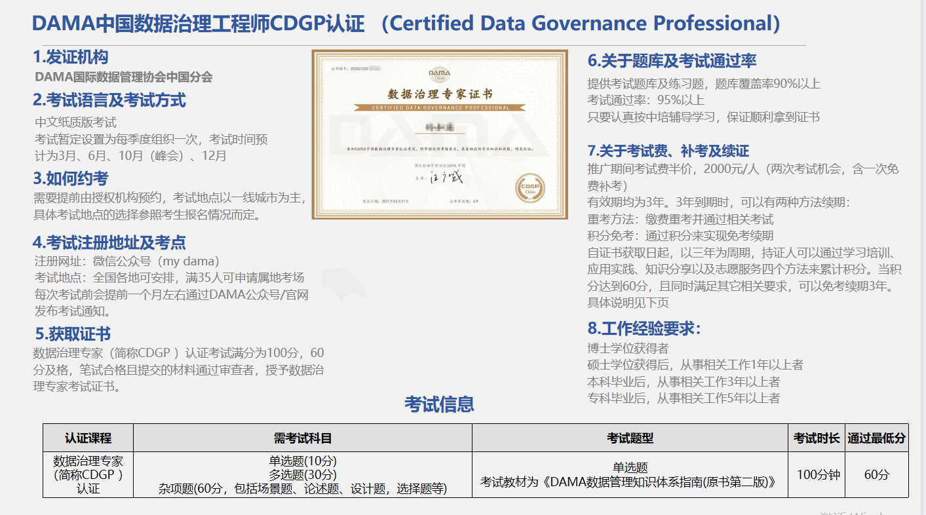Click heading "8.工作经验要求:"
The width and height of the screenshot is (926, 515).
pos(644,328)
